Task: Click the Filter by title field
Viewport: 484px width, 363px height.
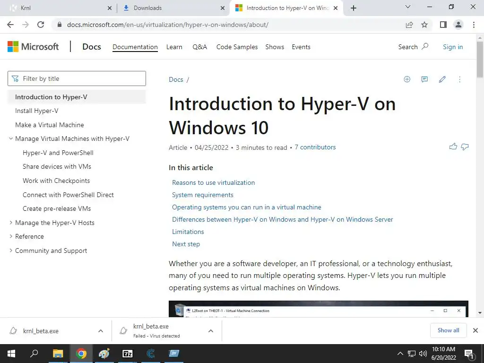Action: click(77, 78)
